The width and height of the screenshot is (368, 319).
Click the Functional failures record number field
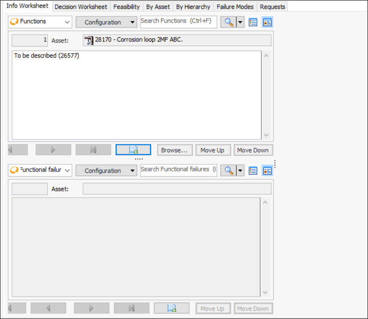pos(30,189)
